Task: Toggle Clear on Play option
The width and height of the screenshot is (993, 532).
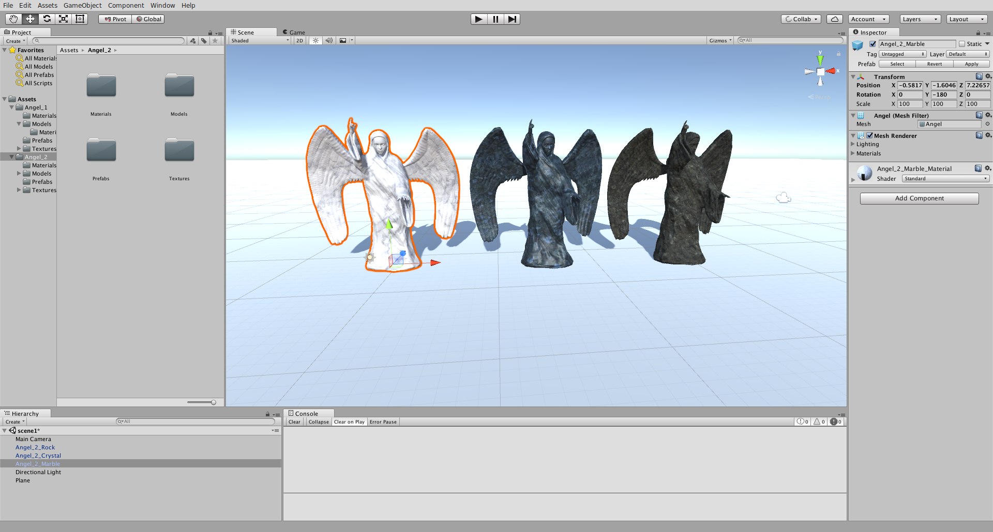Action: click(x=349, y=422)
